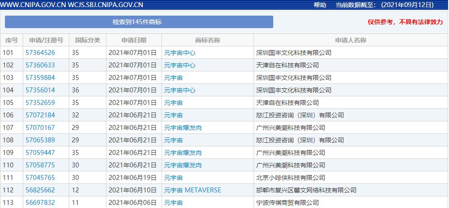Viewport: 449px width, 208px height.
Task: Open application number 57058775
Action: click(40, 165)
